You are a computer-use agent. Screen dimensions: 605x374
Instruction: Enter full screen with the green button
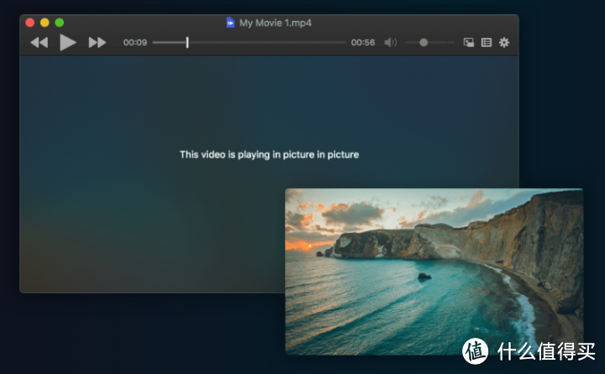[59, 23]
